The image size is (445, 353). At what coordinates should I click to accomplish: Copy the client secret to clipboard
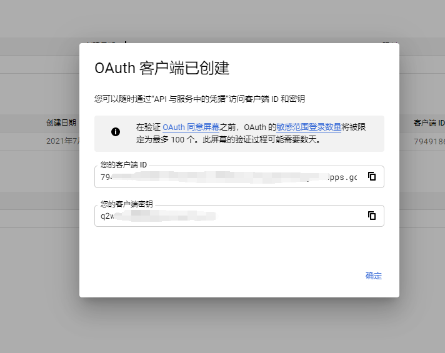372,216
